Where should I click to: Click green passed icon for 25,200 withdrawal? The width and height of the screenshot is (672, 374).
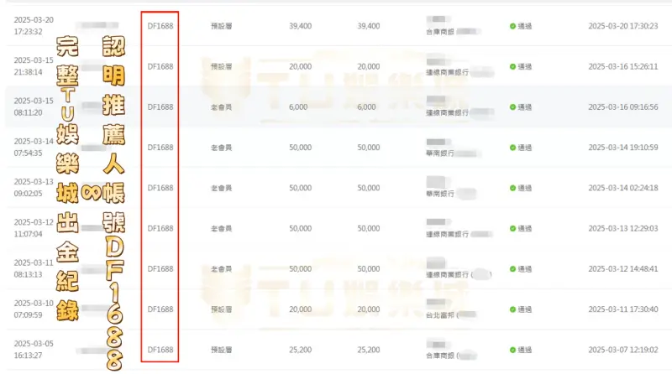click(512, 349)
